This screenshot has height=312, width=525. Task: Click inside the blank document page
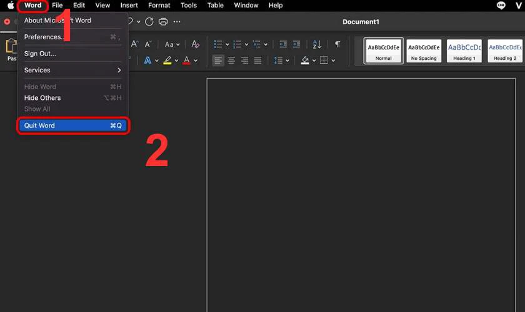(361, 195)
